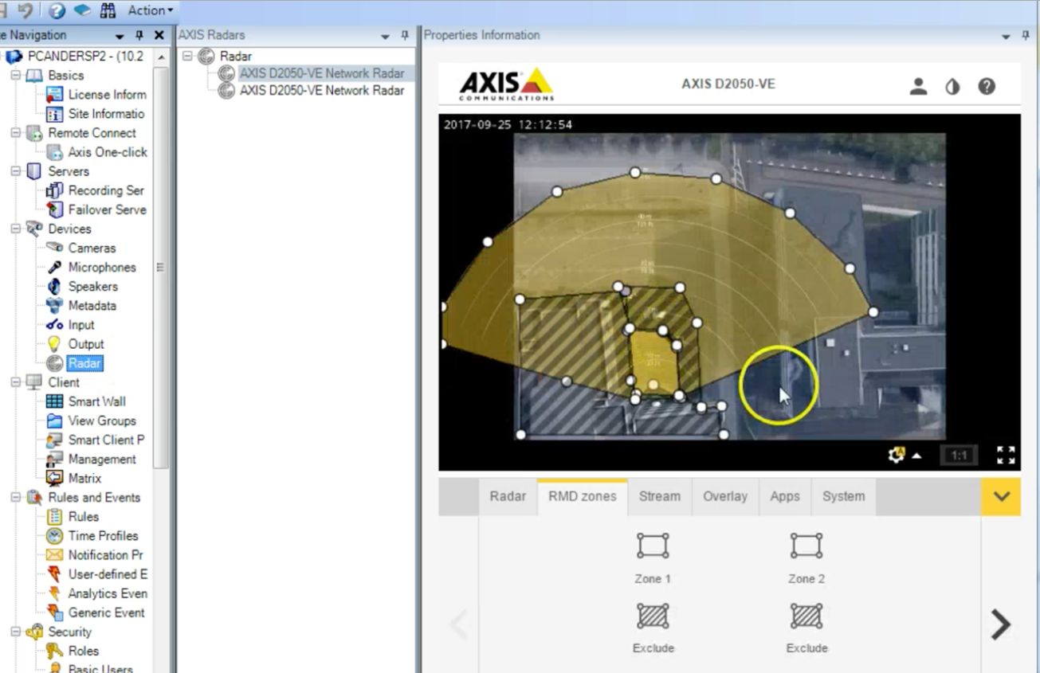The width and height of the screenshot is (1040, 673).
Task: Open help via the question mark toolbar icon
Action: [x=57, y=10]
